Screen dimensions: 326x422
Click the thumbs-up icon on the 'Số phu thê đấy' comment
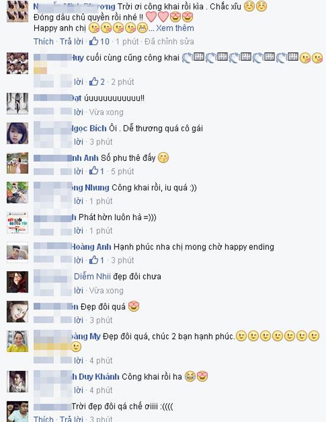click(94, 170)
